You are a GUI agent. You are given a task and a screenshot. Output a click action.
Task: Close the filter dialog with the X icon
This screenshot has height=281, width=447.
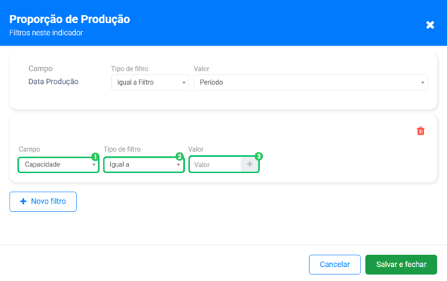coord(430,25)
